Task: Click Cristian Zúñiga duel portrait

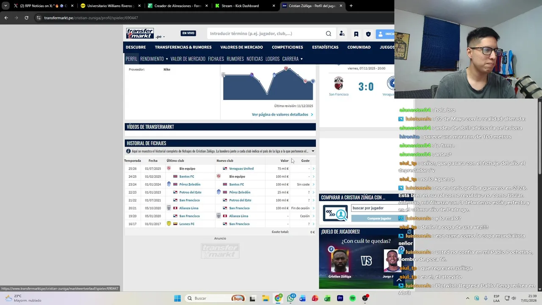Action: [x=340, y=261]
